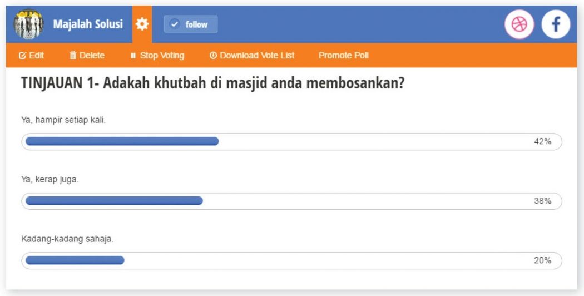Open the Majalah Solusi page name
The image size is (584, 296).
coord(88,24)
